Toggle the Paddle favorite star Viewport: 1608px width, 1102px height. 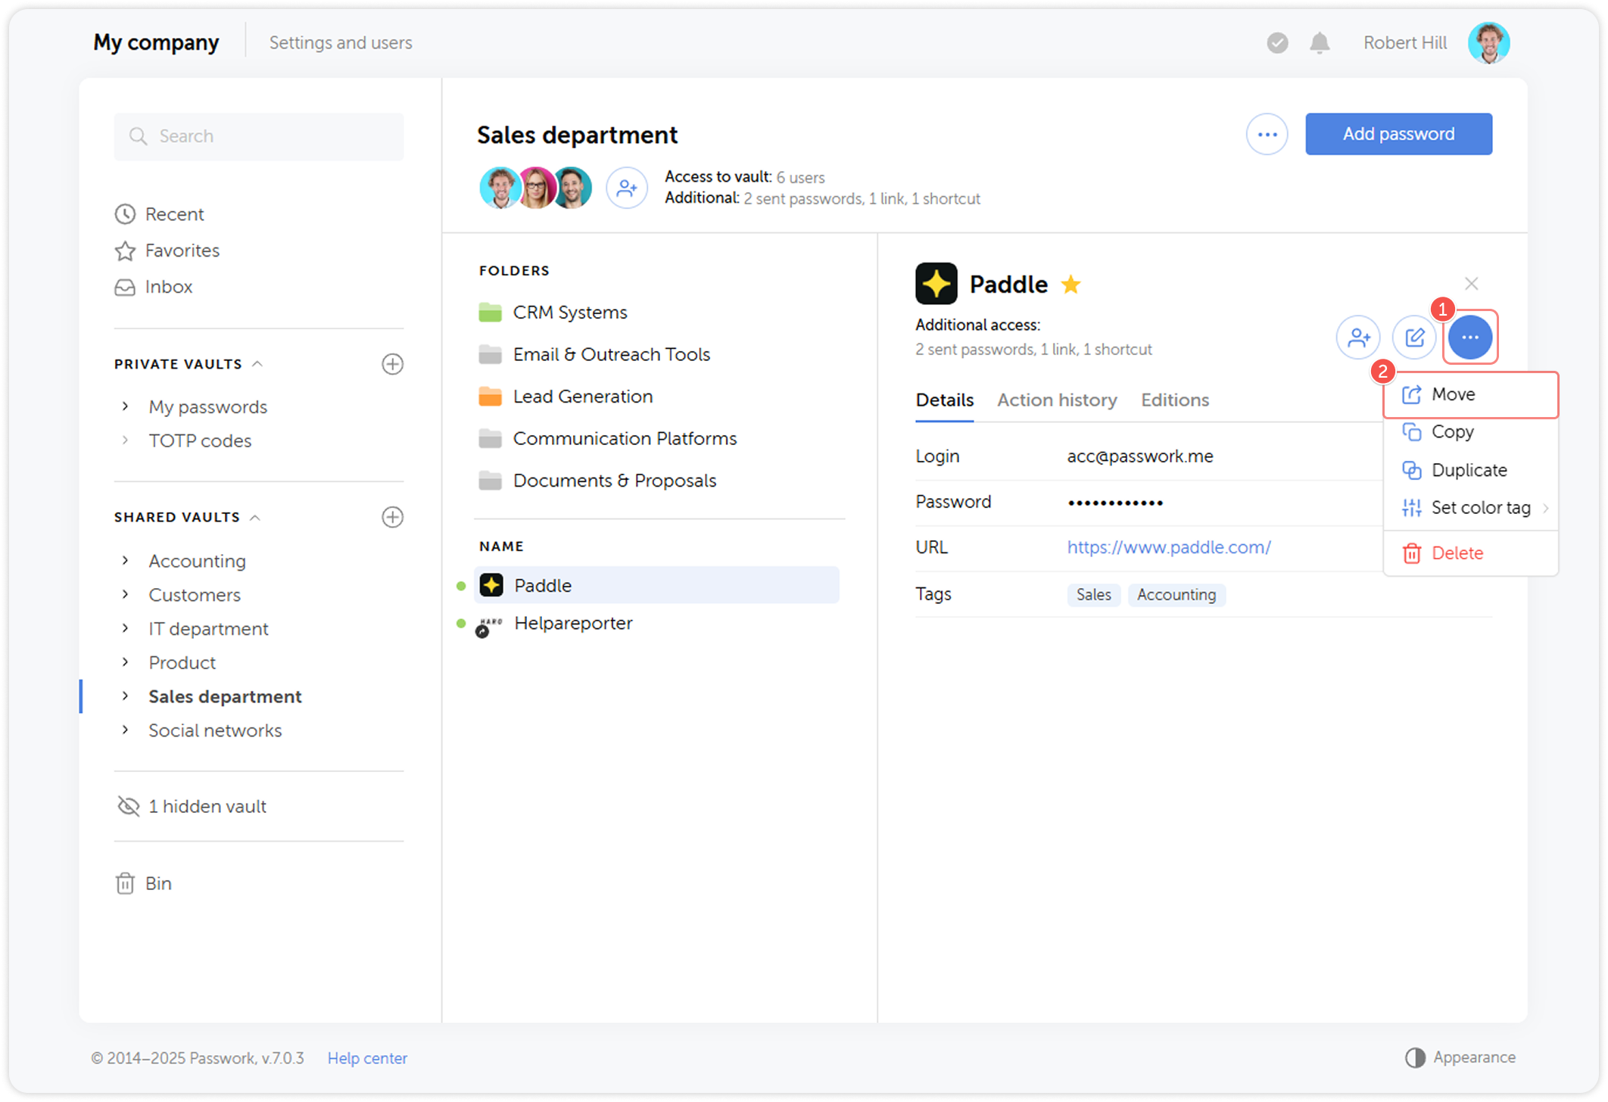pyautogui.click(x=1070, y=285)
